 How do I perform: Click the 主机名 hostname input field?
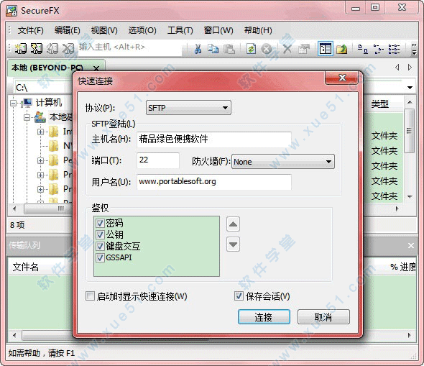click(x=214, y=139)
